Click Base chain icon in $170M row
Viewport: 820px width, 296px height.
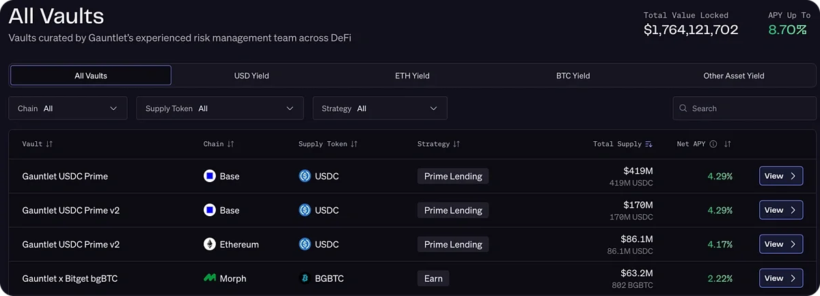210,210
